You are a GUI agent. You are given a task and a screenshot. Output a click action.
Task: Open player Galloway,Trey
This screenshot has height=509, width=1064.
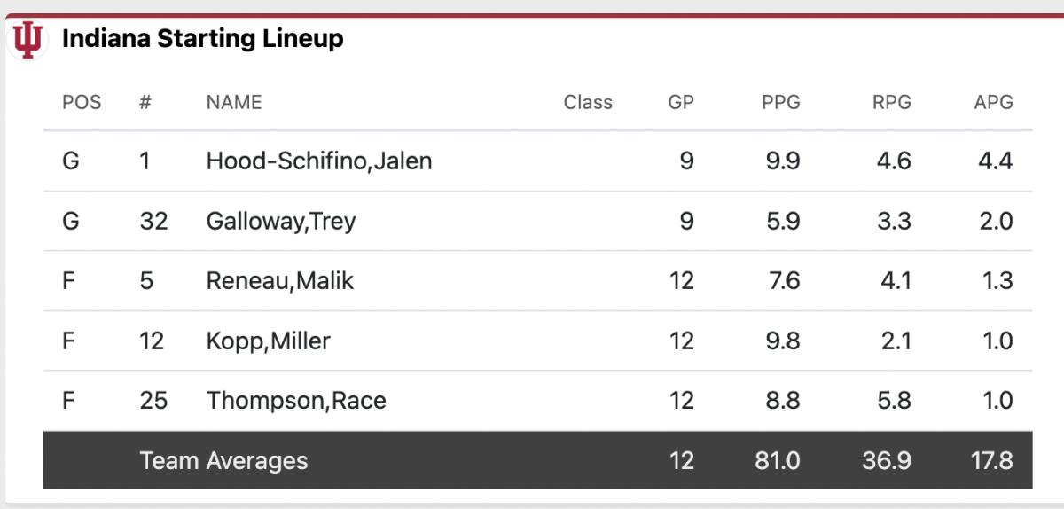(281, 222)
